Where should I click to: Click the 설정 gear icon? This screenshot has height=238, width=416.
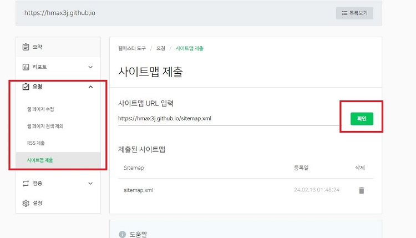click(x=26, y=203)
